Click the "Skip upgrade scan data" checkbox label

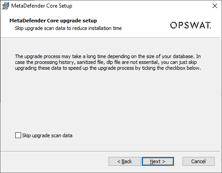click(47, 135)
